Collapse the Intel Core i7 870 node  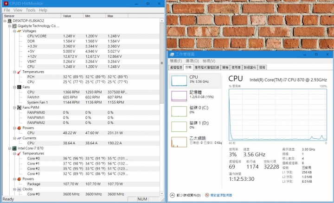coord(10,148)
